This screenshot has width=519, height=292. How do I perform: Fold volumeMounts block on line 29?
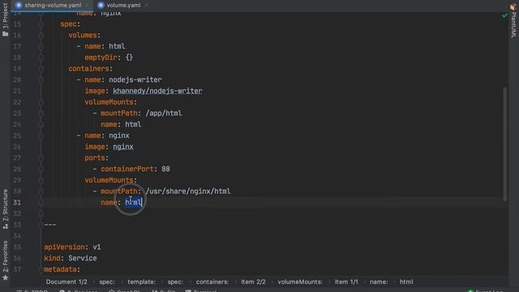tap(41, 180)
